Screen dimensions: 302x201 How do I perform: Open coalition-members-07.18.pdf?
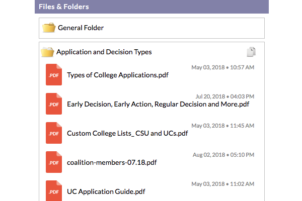(x=112, y=162)
